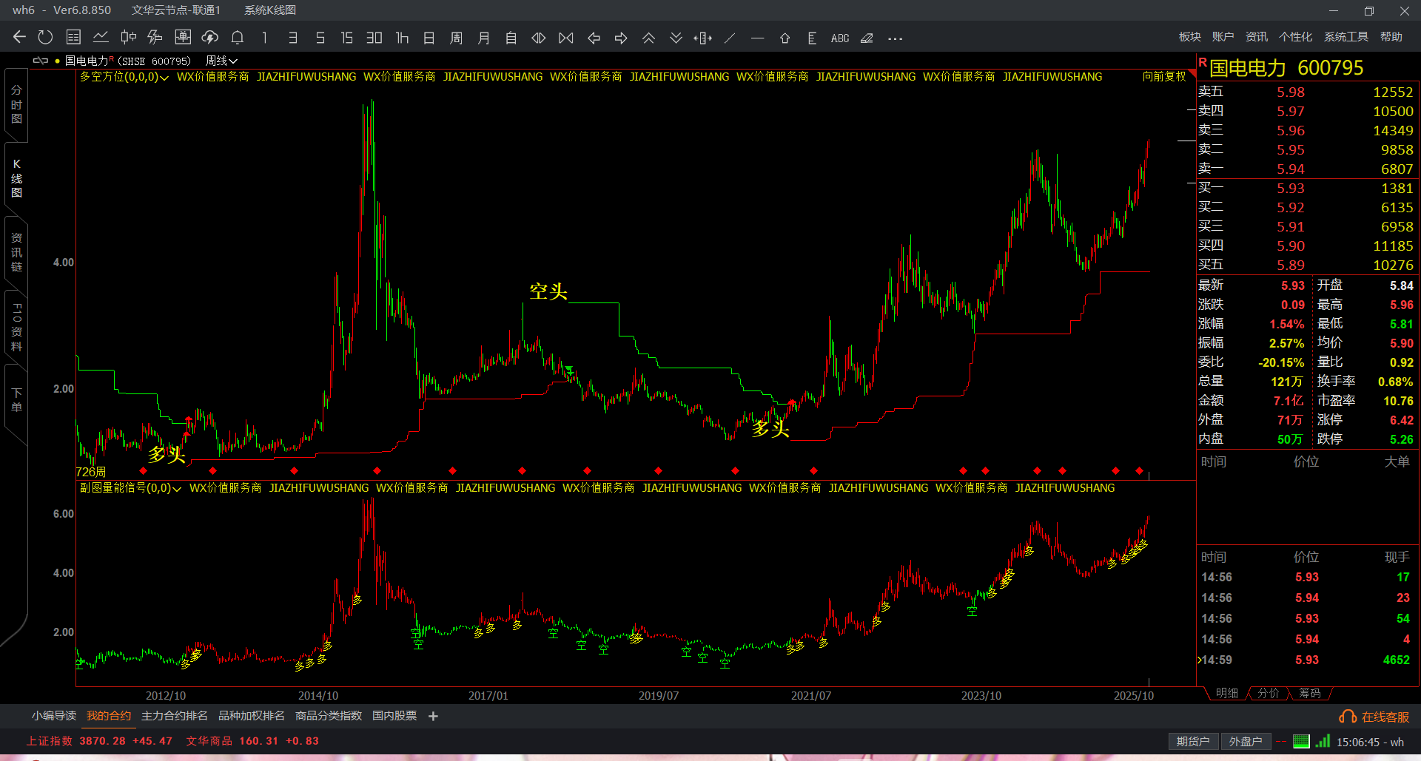Viewport: 1421px width, 761px height.
Task: Click the split-window adjust icon
Action: click(x=703, y=38)
